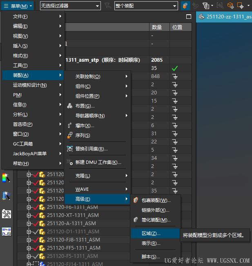This screenshot has height=266, width=252.
Task: Open the 视图(V) menu
Action: pyautogui.click(x=33, y=36)
